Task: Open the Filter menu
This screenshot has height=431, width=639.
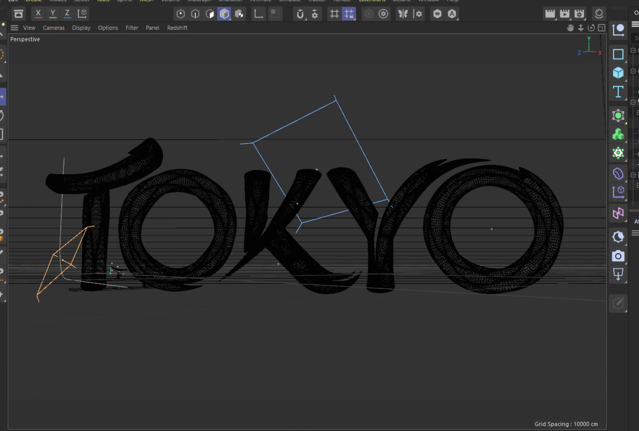Action: pos(132,28)
